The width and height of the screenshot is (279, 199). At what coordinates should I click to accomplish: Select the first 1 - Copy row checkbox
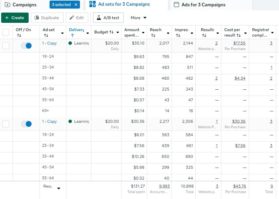6,46
